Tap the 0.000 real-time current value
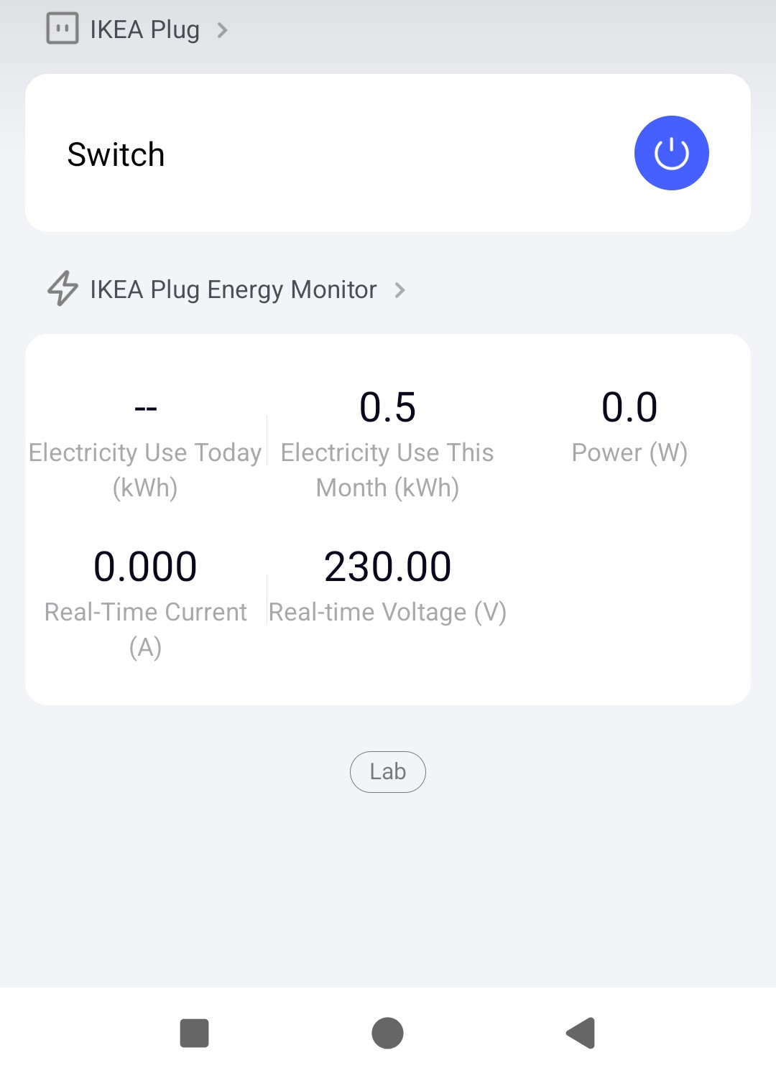 point(145,567)
